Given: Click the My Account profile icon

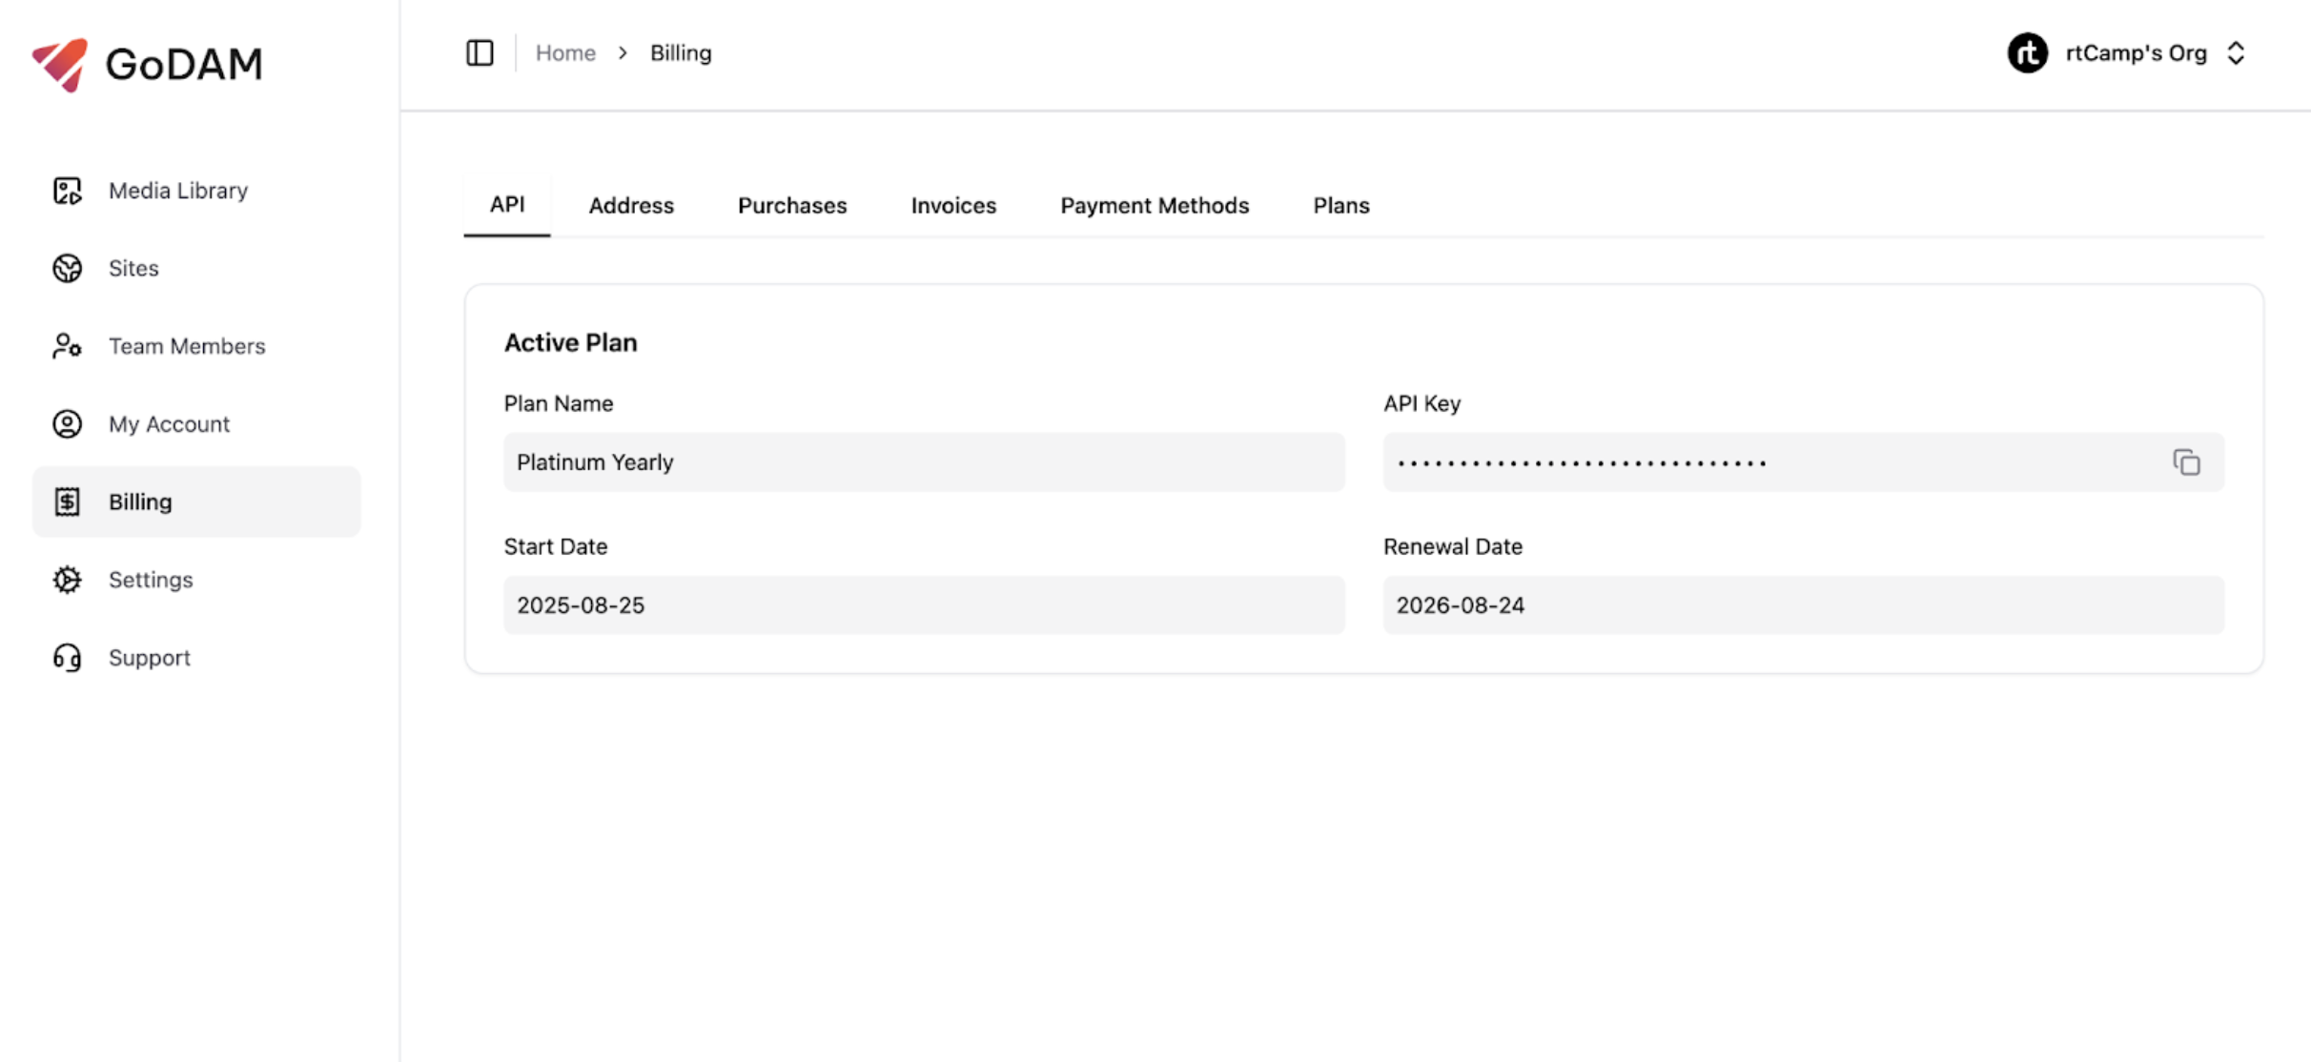Looking at the screenshot, I should 66,423.
